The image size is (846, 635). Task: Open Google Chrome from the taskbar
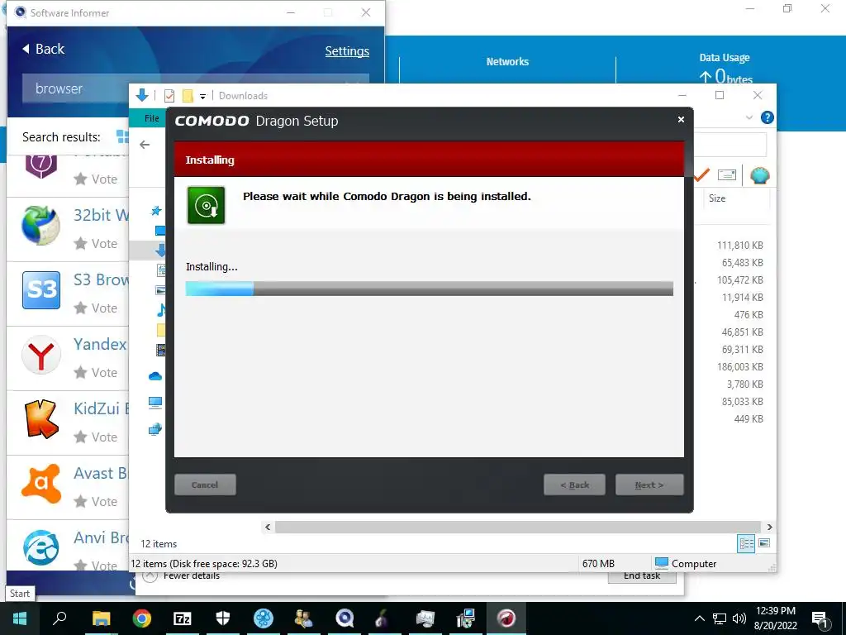[142, 618]
